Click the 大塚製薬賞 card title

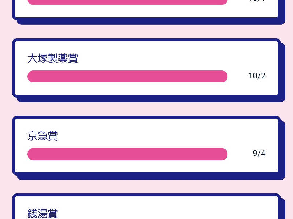click(53, 58)
